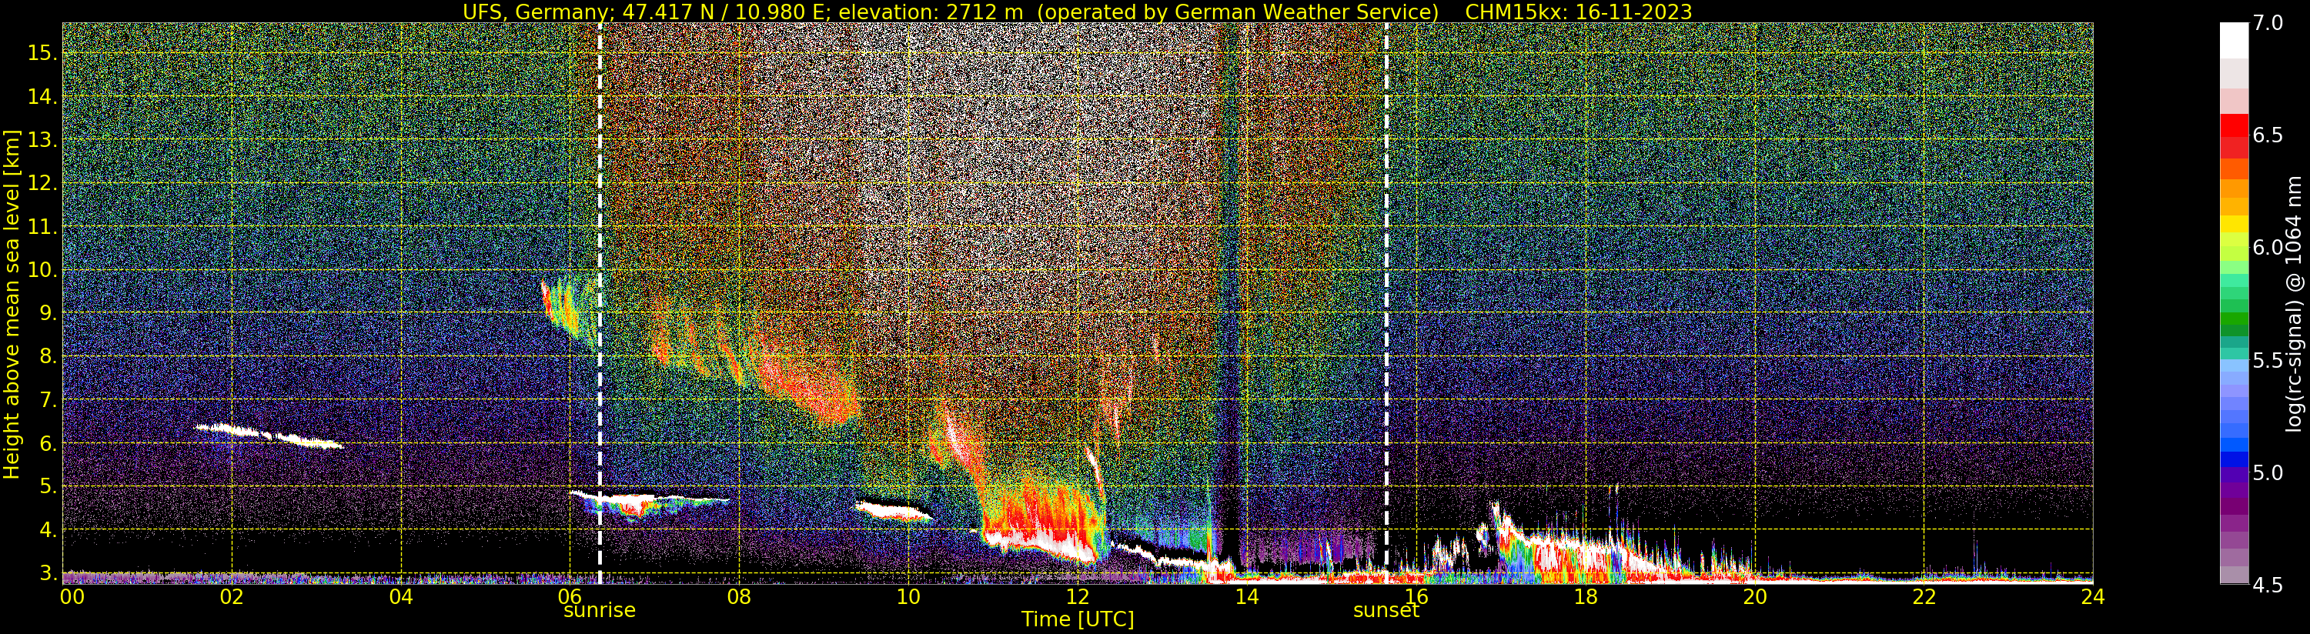2310x634 pixels.
Task: Click the colorbar value '6.0'
Action: 2268,248
